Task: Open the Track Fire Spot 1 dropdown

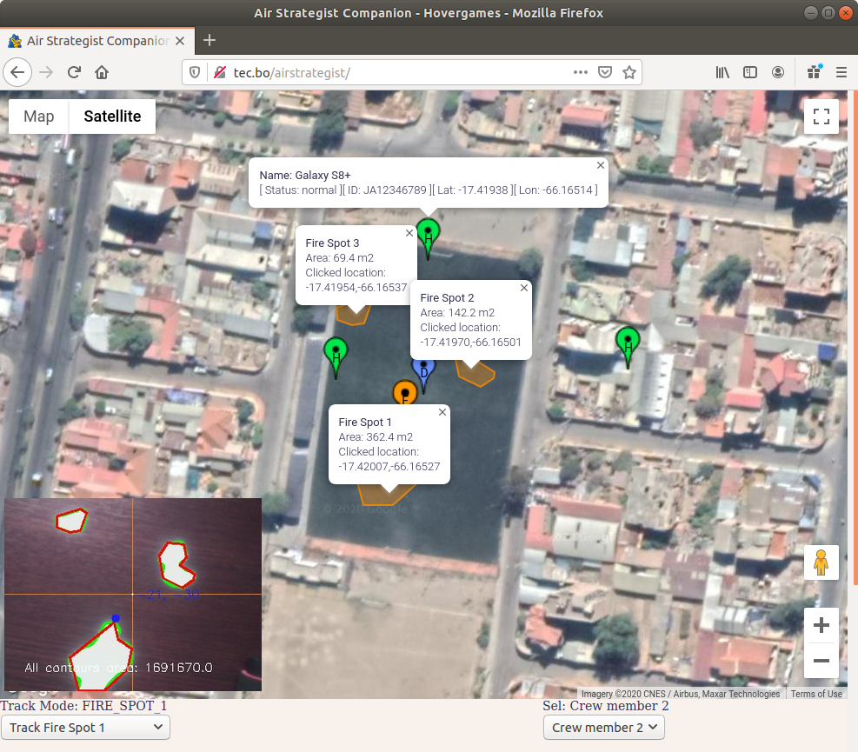Action: 85,728
